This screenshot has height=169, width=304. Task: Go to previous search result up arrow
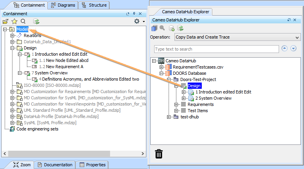tap(284, 48)
